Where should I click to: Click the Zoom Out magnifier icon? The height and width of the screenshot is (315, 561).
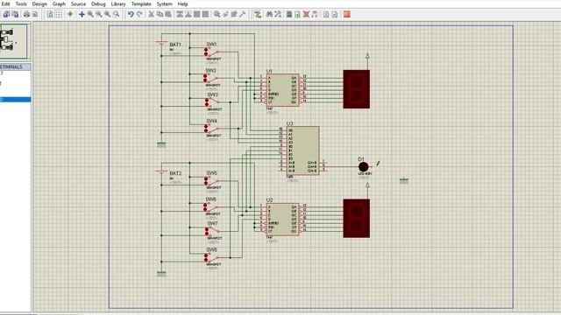pos(99,14)
